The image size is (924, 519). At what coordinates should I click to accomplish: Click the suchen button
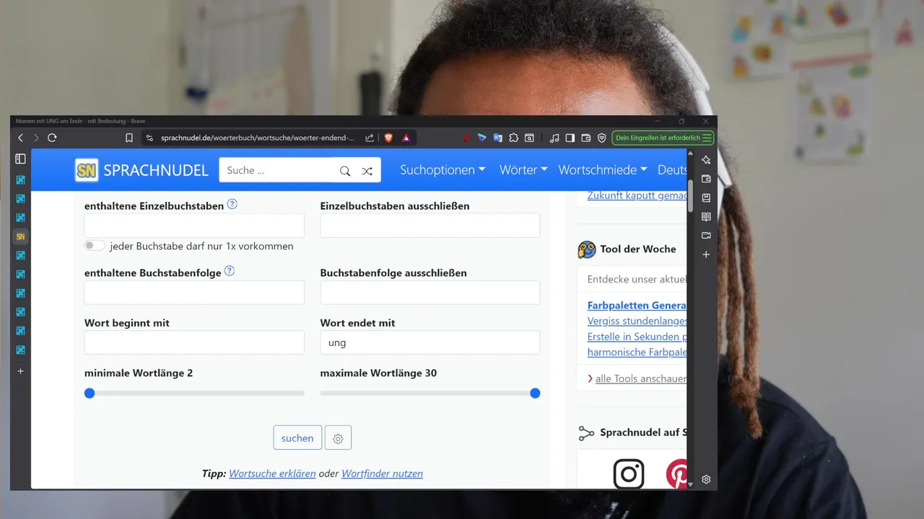(x=297, y=438)
